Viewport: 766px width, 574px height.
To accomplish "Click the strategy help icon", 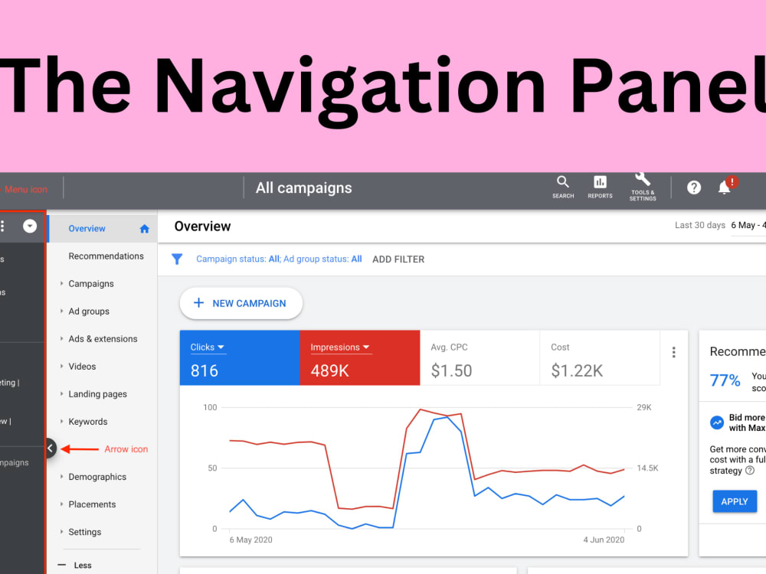I will tap(750, 471).
